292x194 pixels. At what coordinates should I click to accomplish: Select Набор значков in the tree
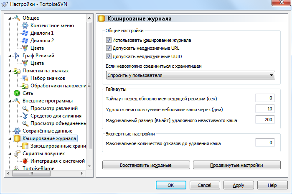pos(48,78)
